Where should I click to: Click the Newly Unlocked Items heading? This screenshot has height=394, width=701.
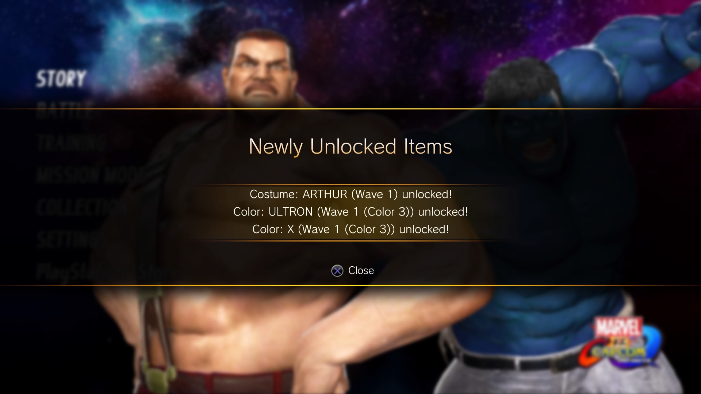tap(350, 147)
